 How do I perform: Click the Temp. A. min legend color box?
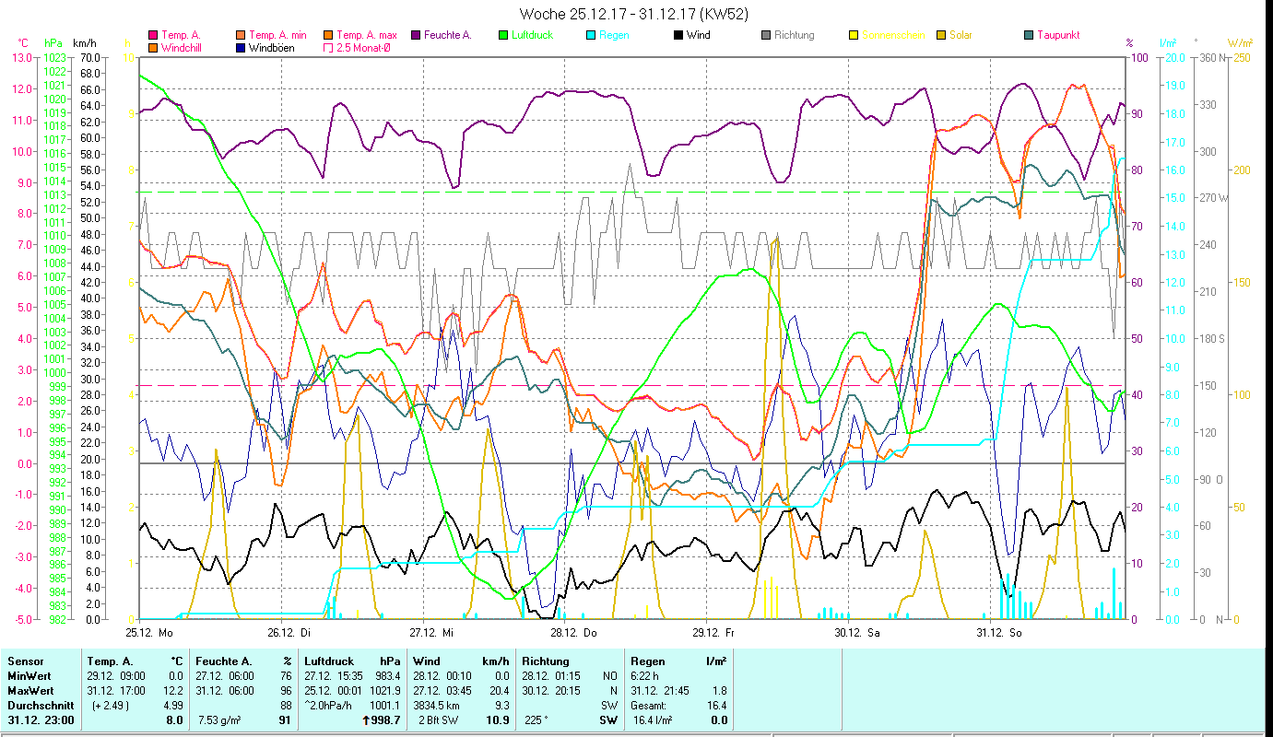click(241, 35)
